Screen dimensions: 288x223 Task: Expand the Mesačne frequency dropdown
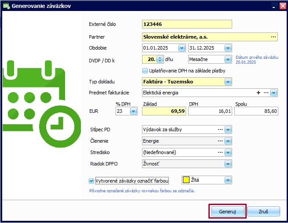pyautogui.click(x=228, y=59)
